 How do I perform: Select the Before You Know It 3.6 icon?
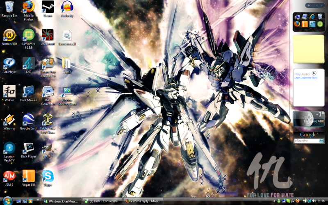pyautogui.click(x=48, y=68)
